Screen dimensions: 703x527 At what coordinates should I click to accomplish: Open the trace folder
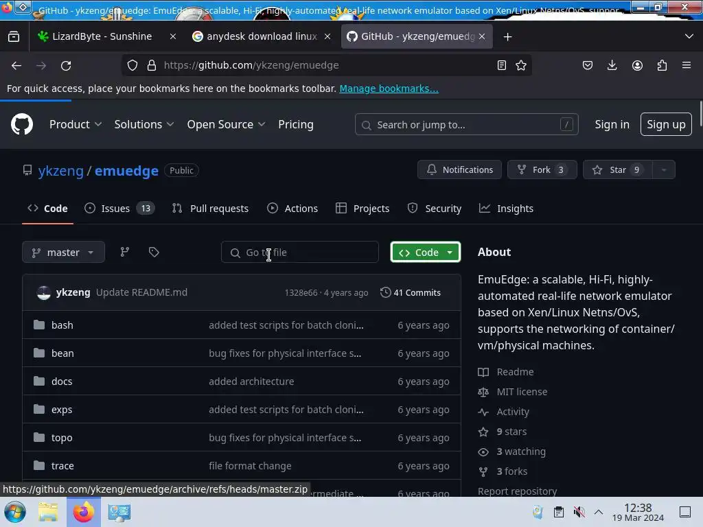tap(62, 466)
